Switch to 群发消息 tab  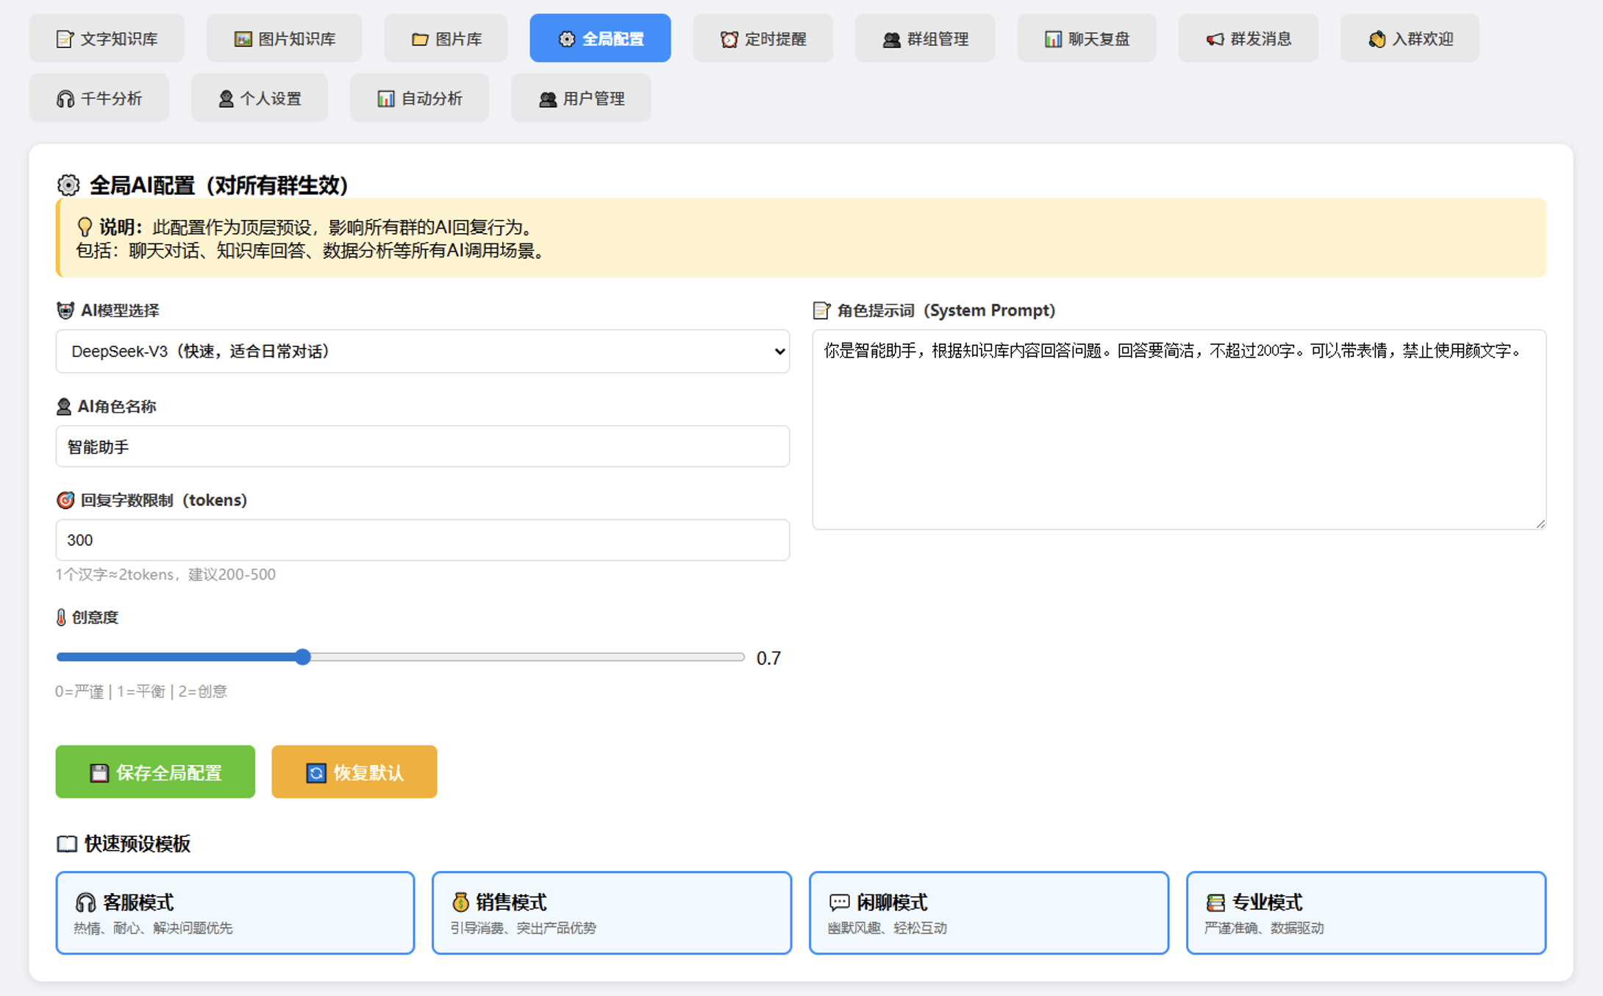(x=1248, y=38)
